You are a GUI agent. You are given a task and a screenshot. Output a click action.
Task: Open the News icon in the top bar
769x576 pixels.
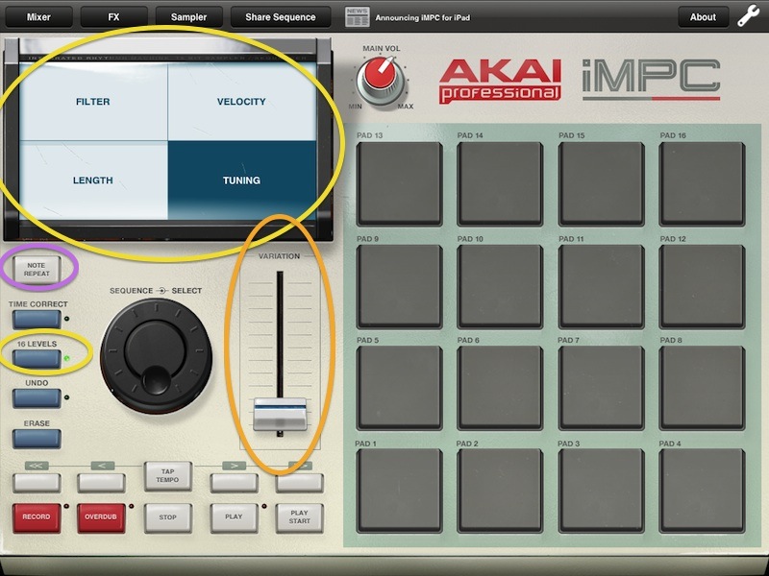point(357,17)
